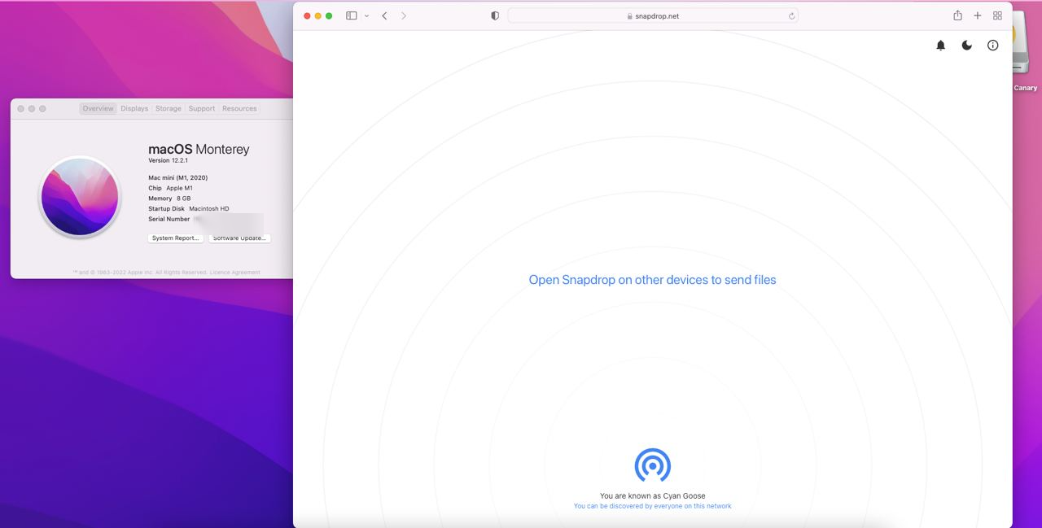Select the Overview tab in About This Mac
The image size is (1042, 528).
(x=99, y=108)
